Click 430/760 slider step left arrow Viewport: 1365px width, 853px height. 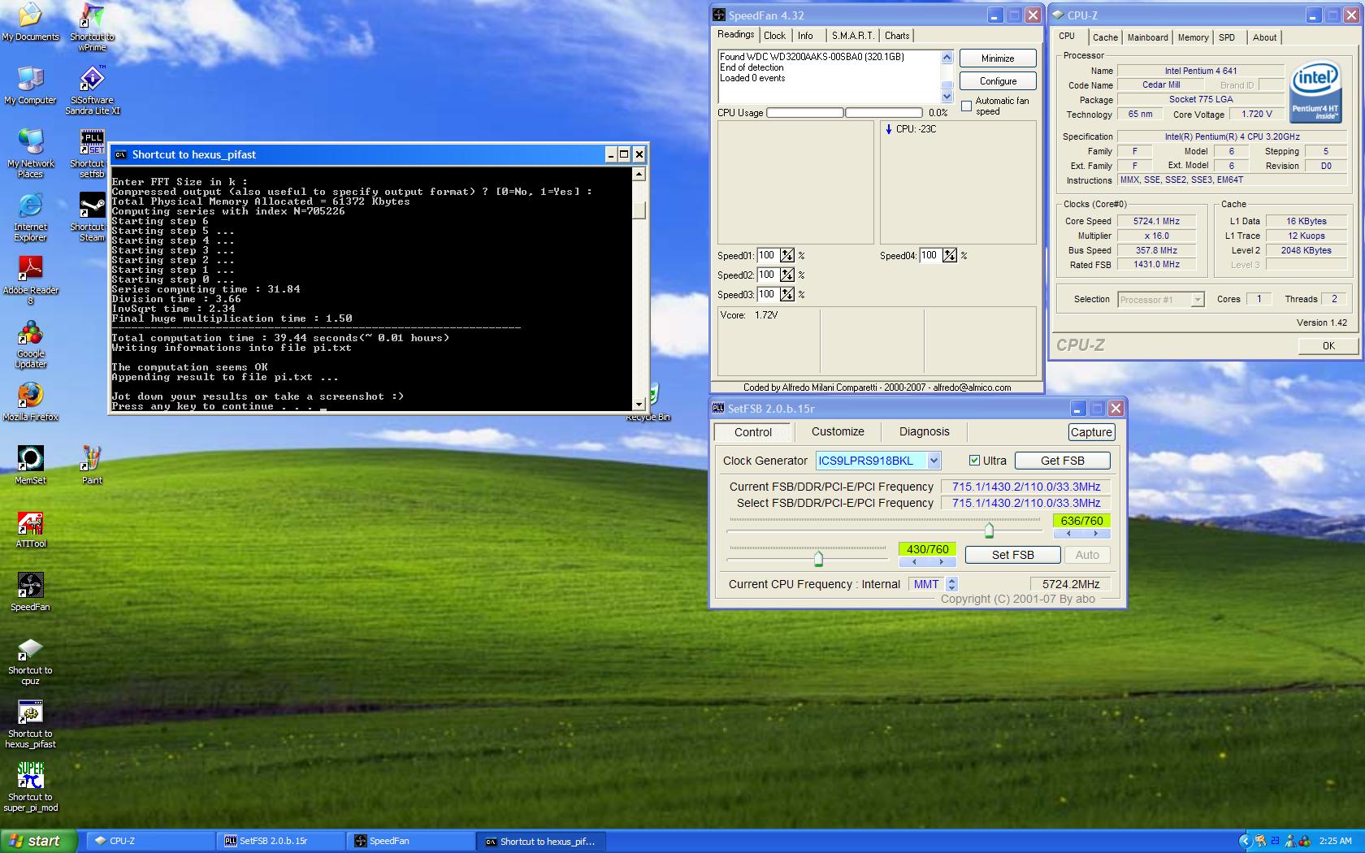pos(914,561)
